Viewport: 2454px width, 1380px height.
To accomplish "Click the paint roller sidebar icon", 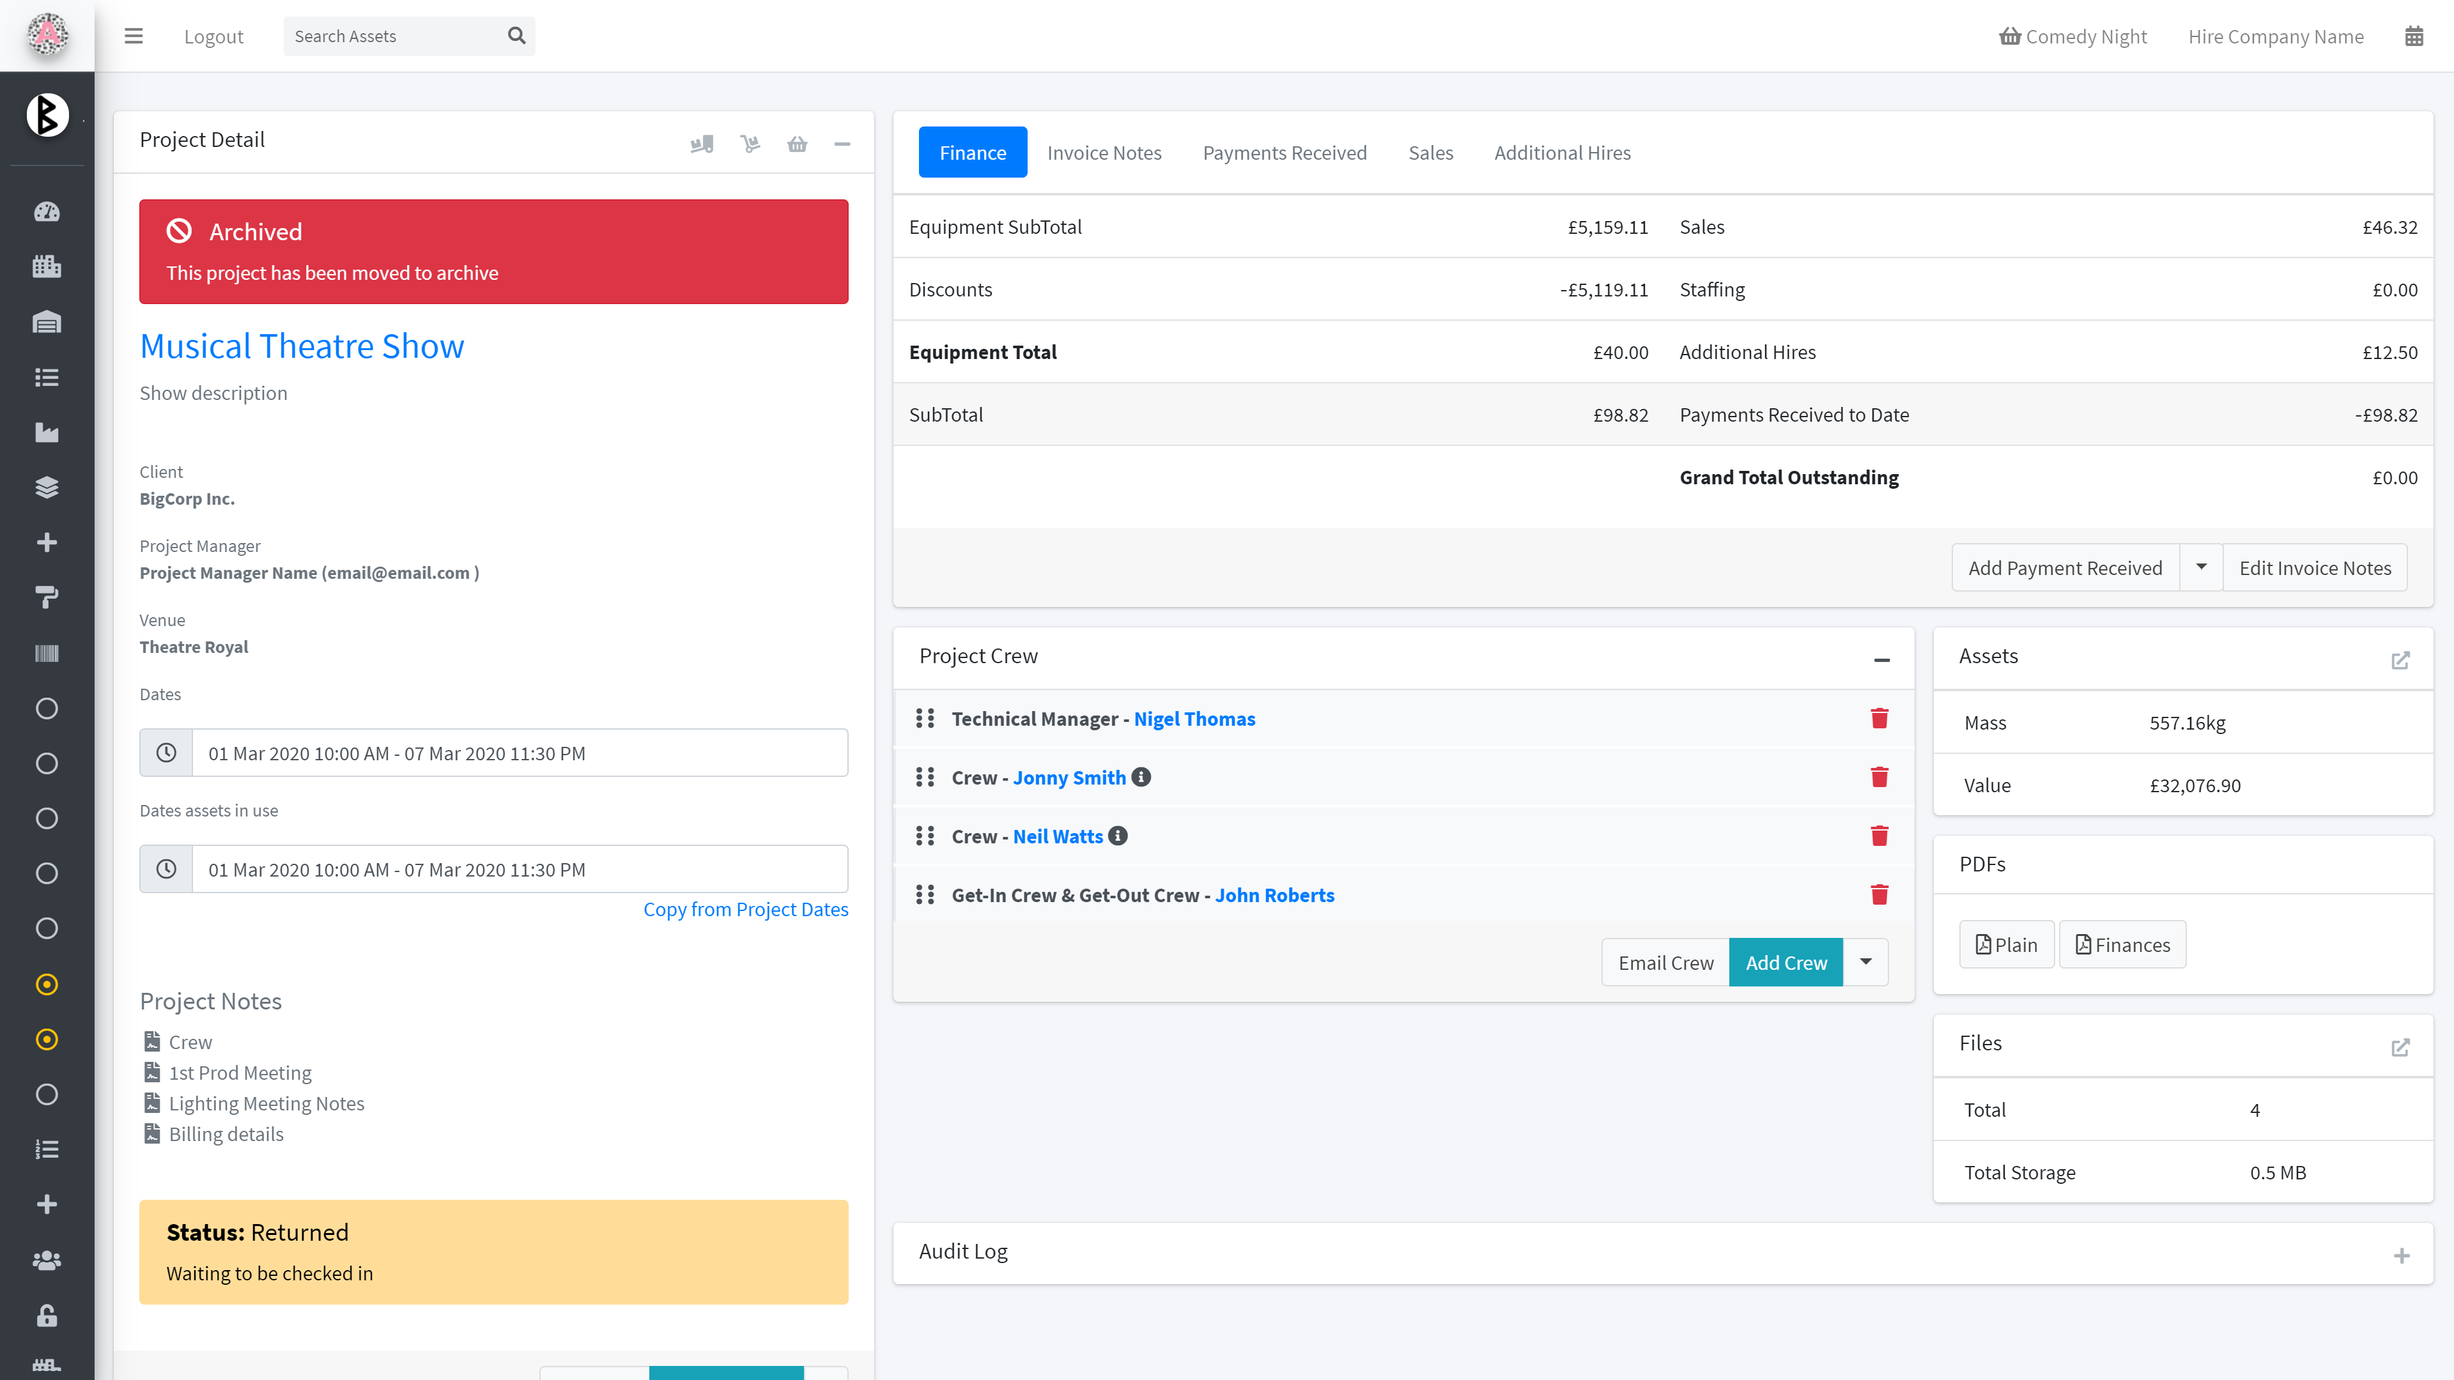I will pyautogui.click(x=47, y=597).
